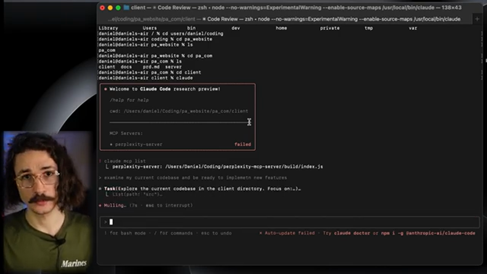Viewport: 487px width, 274px height.
Task: Click 'Library' in the directory listing
Action: pos(108,28)
